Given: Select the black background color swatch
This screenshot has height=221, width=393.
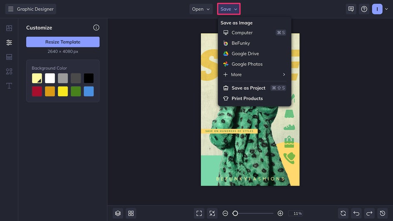Looking at the screenshot, I should [89, 78].
